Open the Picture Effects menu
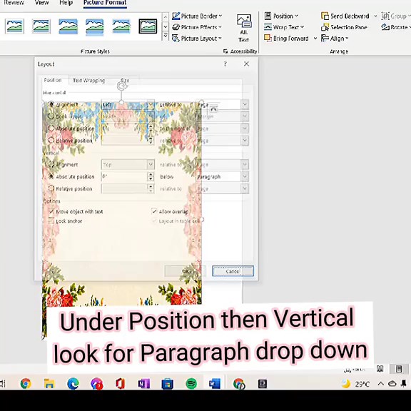The width and height of the screenshot is (411, 411). (197, 27)
